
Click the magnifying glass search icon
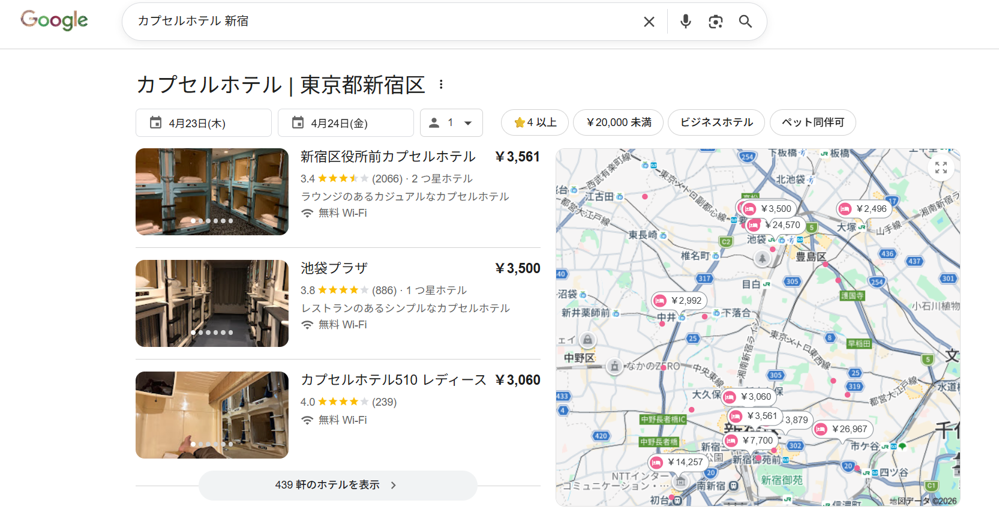[745, 22]
